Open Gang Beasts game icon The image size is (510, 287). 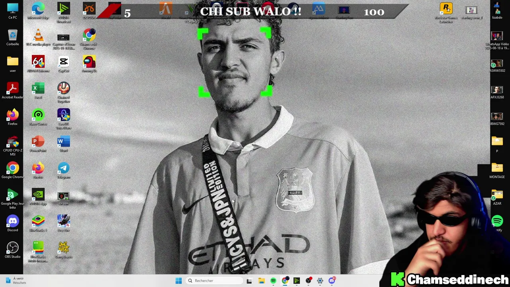coord(63,250)
